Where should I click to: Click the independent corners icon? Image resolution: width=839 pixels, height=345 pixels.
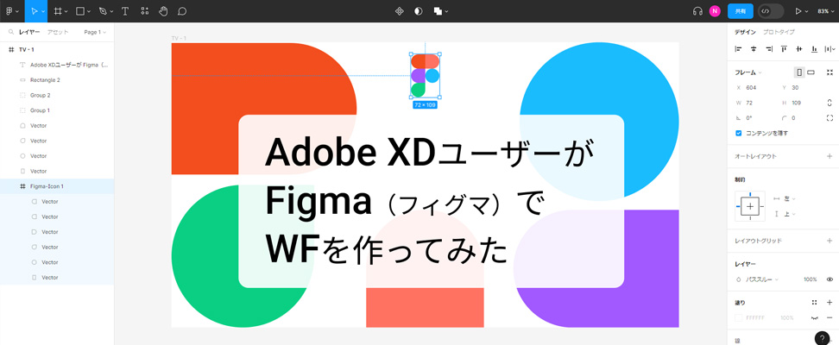point(830,117)
